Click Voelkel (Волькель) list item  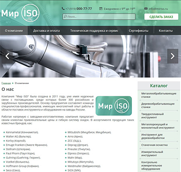pyautogui.click(x=18, y=162)
